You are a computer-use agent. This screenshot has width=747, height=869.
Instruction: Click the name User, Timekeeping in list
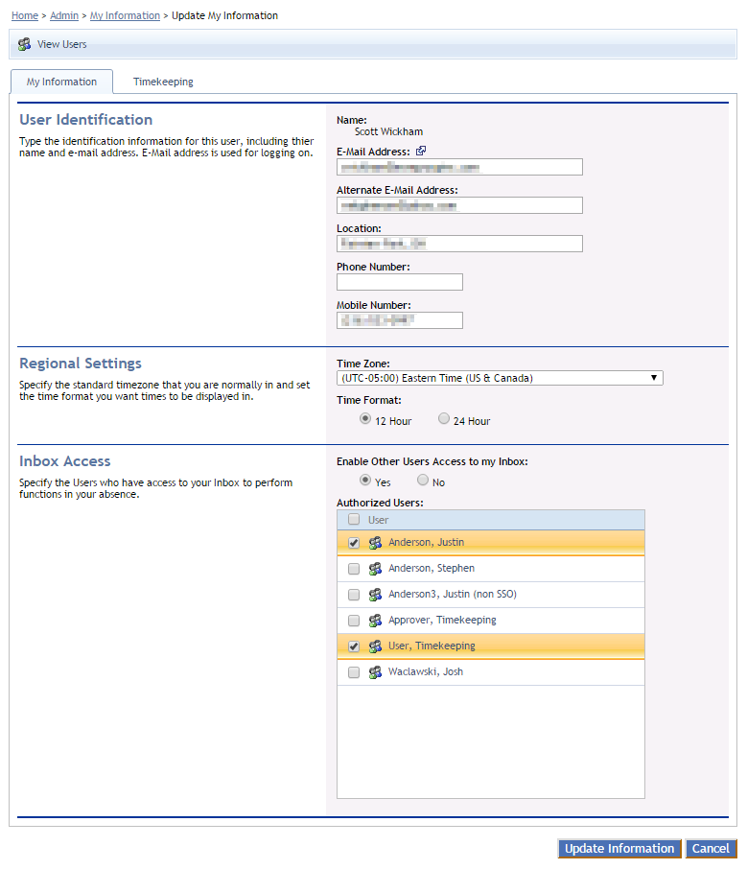(x=432, y=646)
